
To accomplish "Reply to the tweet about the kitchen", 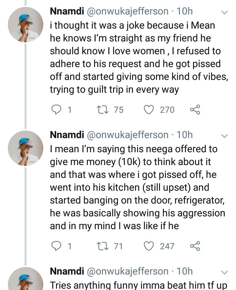I will [x=56, y=246].
